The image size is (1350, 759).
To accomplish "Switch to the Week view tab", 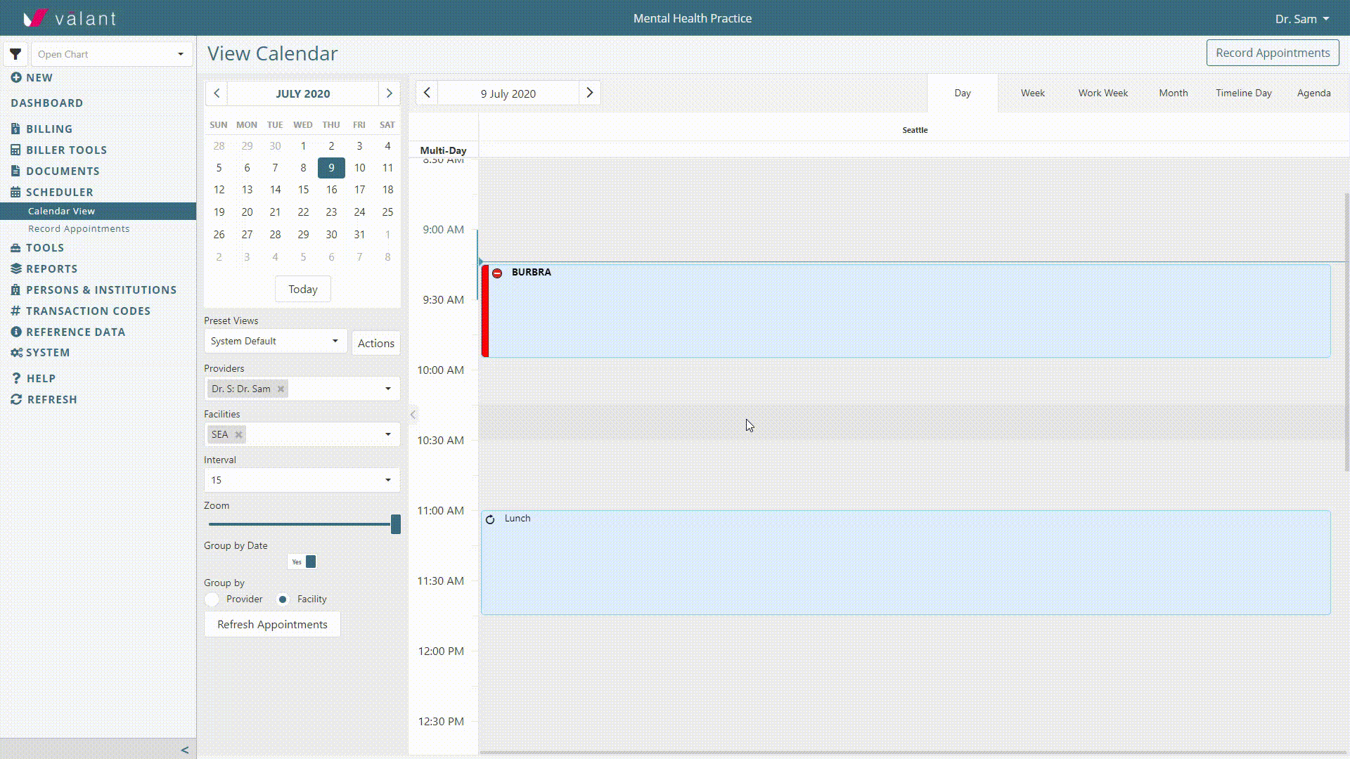I will tap(1032, 93).
